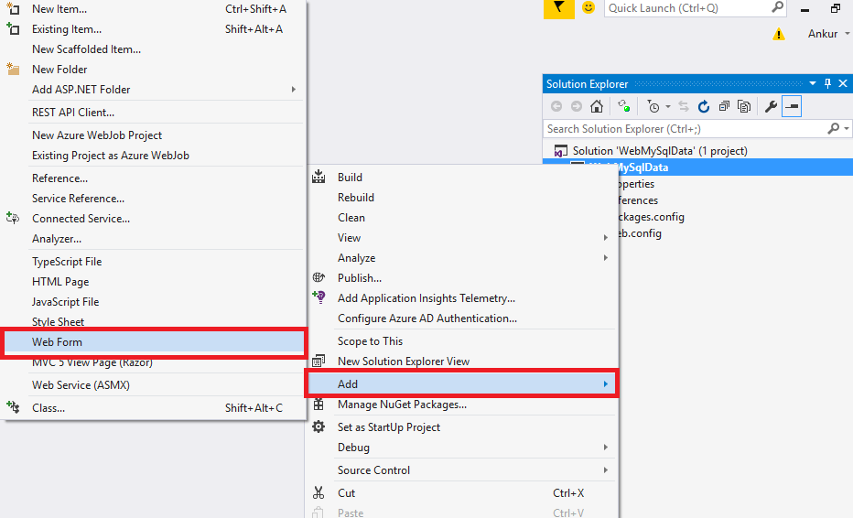Click the Solution Explorer Forward arrow
Screen dimensions: 853x518
coord(576,107)
